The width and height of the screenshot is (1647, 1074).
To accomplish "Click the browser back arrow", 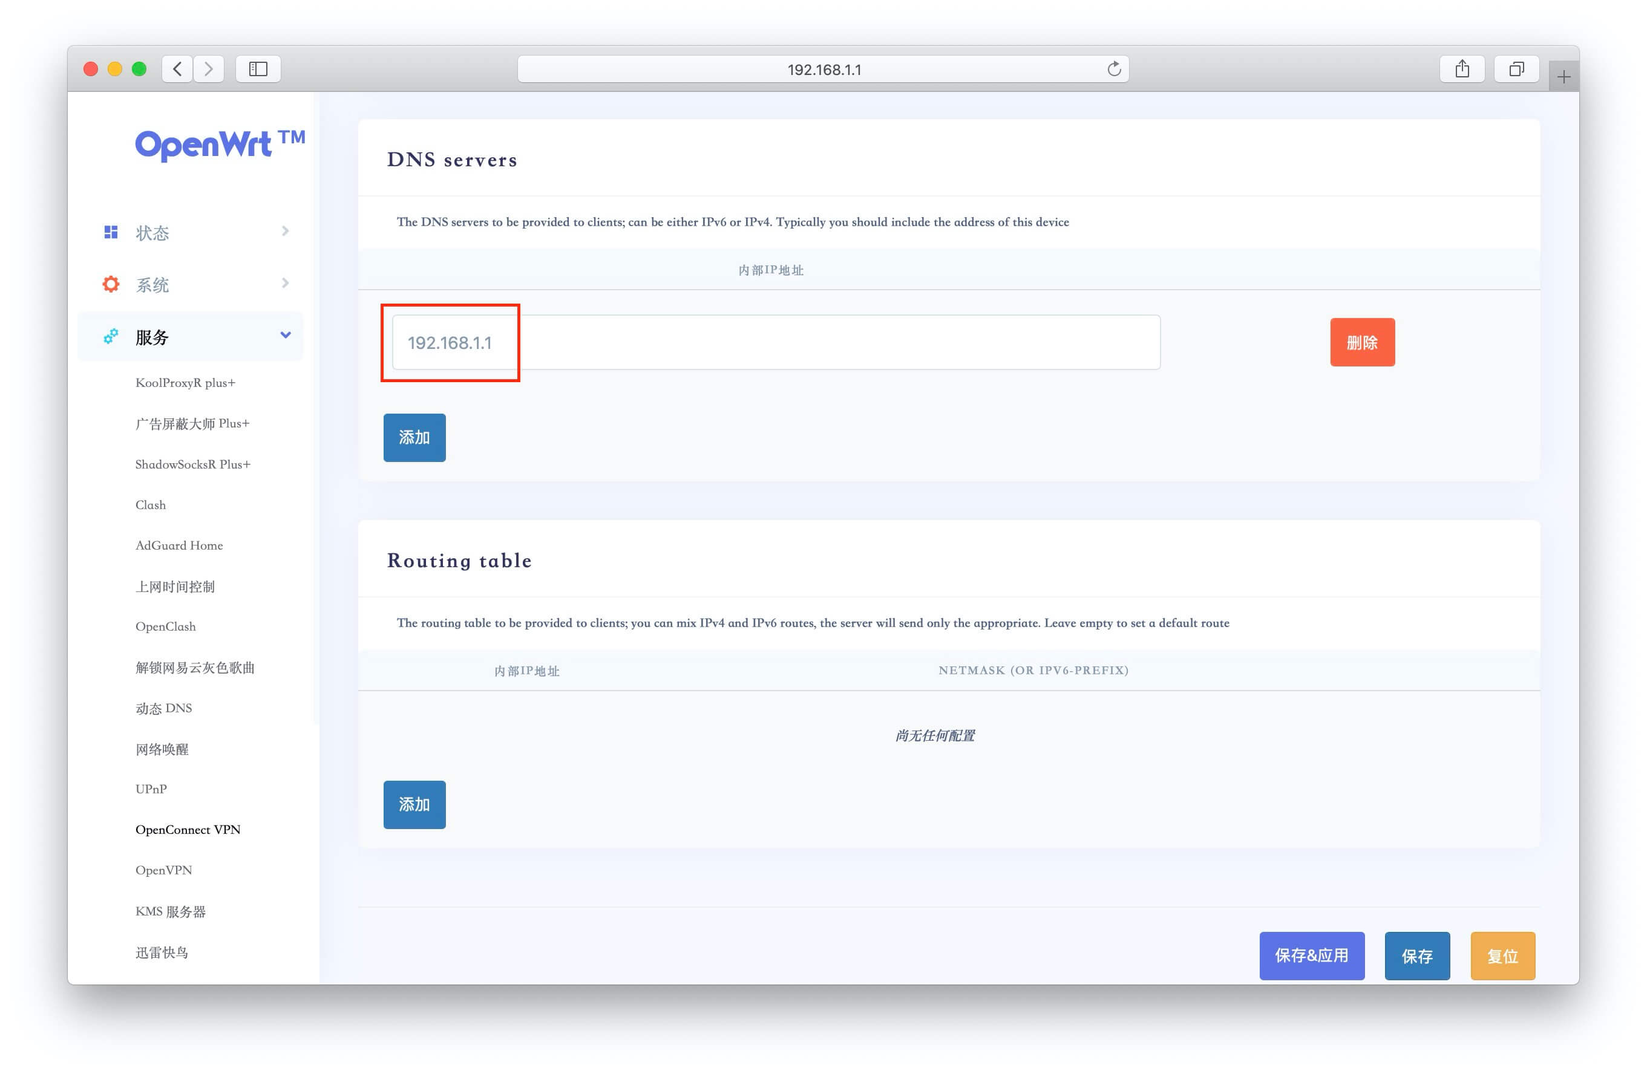I will coord(178,69).
